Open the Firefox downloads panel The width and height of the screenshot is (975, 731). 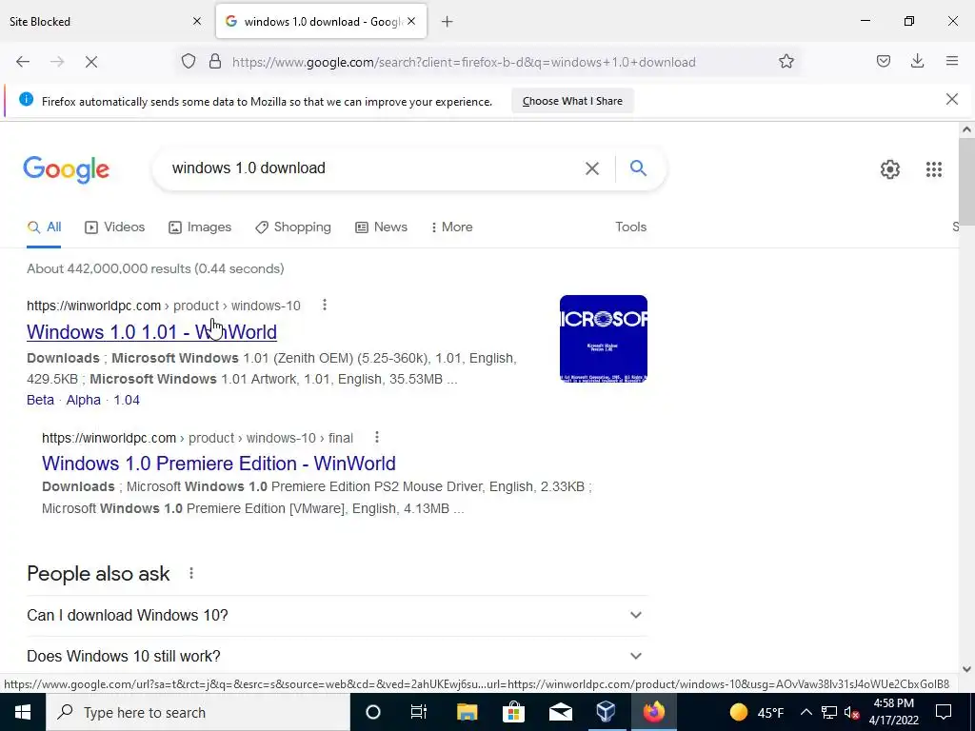click(x=917, y=62)
